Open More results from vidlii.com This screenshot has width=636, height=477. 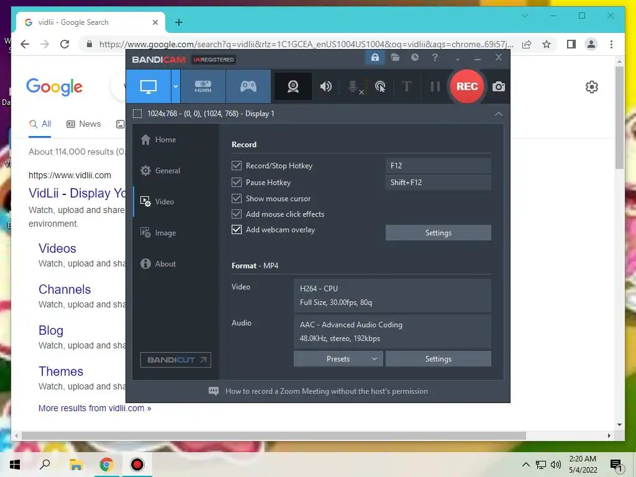(94, 408)
